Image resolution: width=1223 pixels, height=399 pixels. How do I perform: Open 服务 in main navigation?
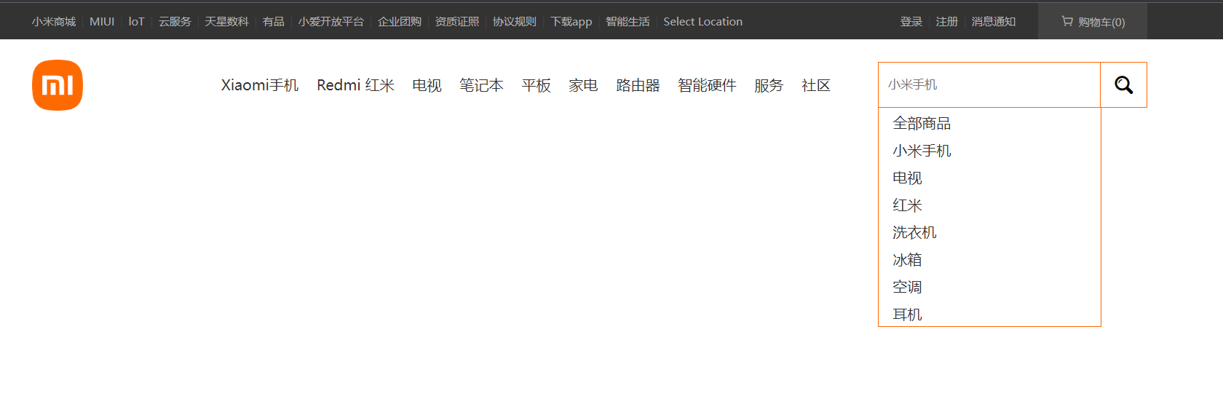pyautogui.click(x=769, y=85)
